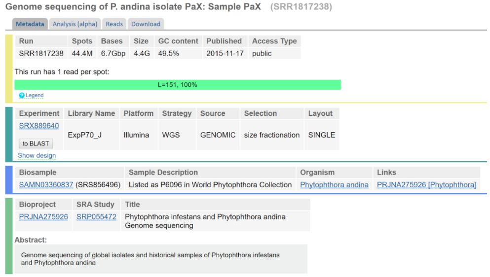Image resolution: width=490 pixels, height=277 pixels.
Task: Click the Abstract text box
Action: (x=161, y=259)
